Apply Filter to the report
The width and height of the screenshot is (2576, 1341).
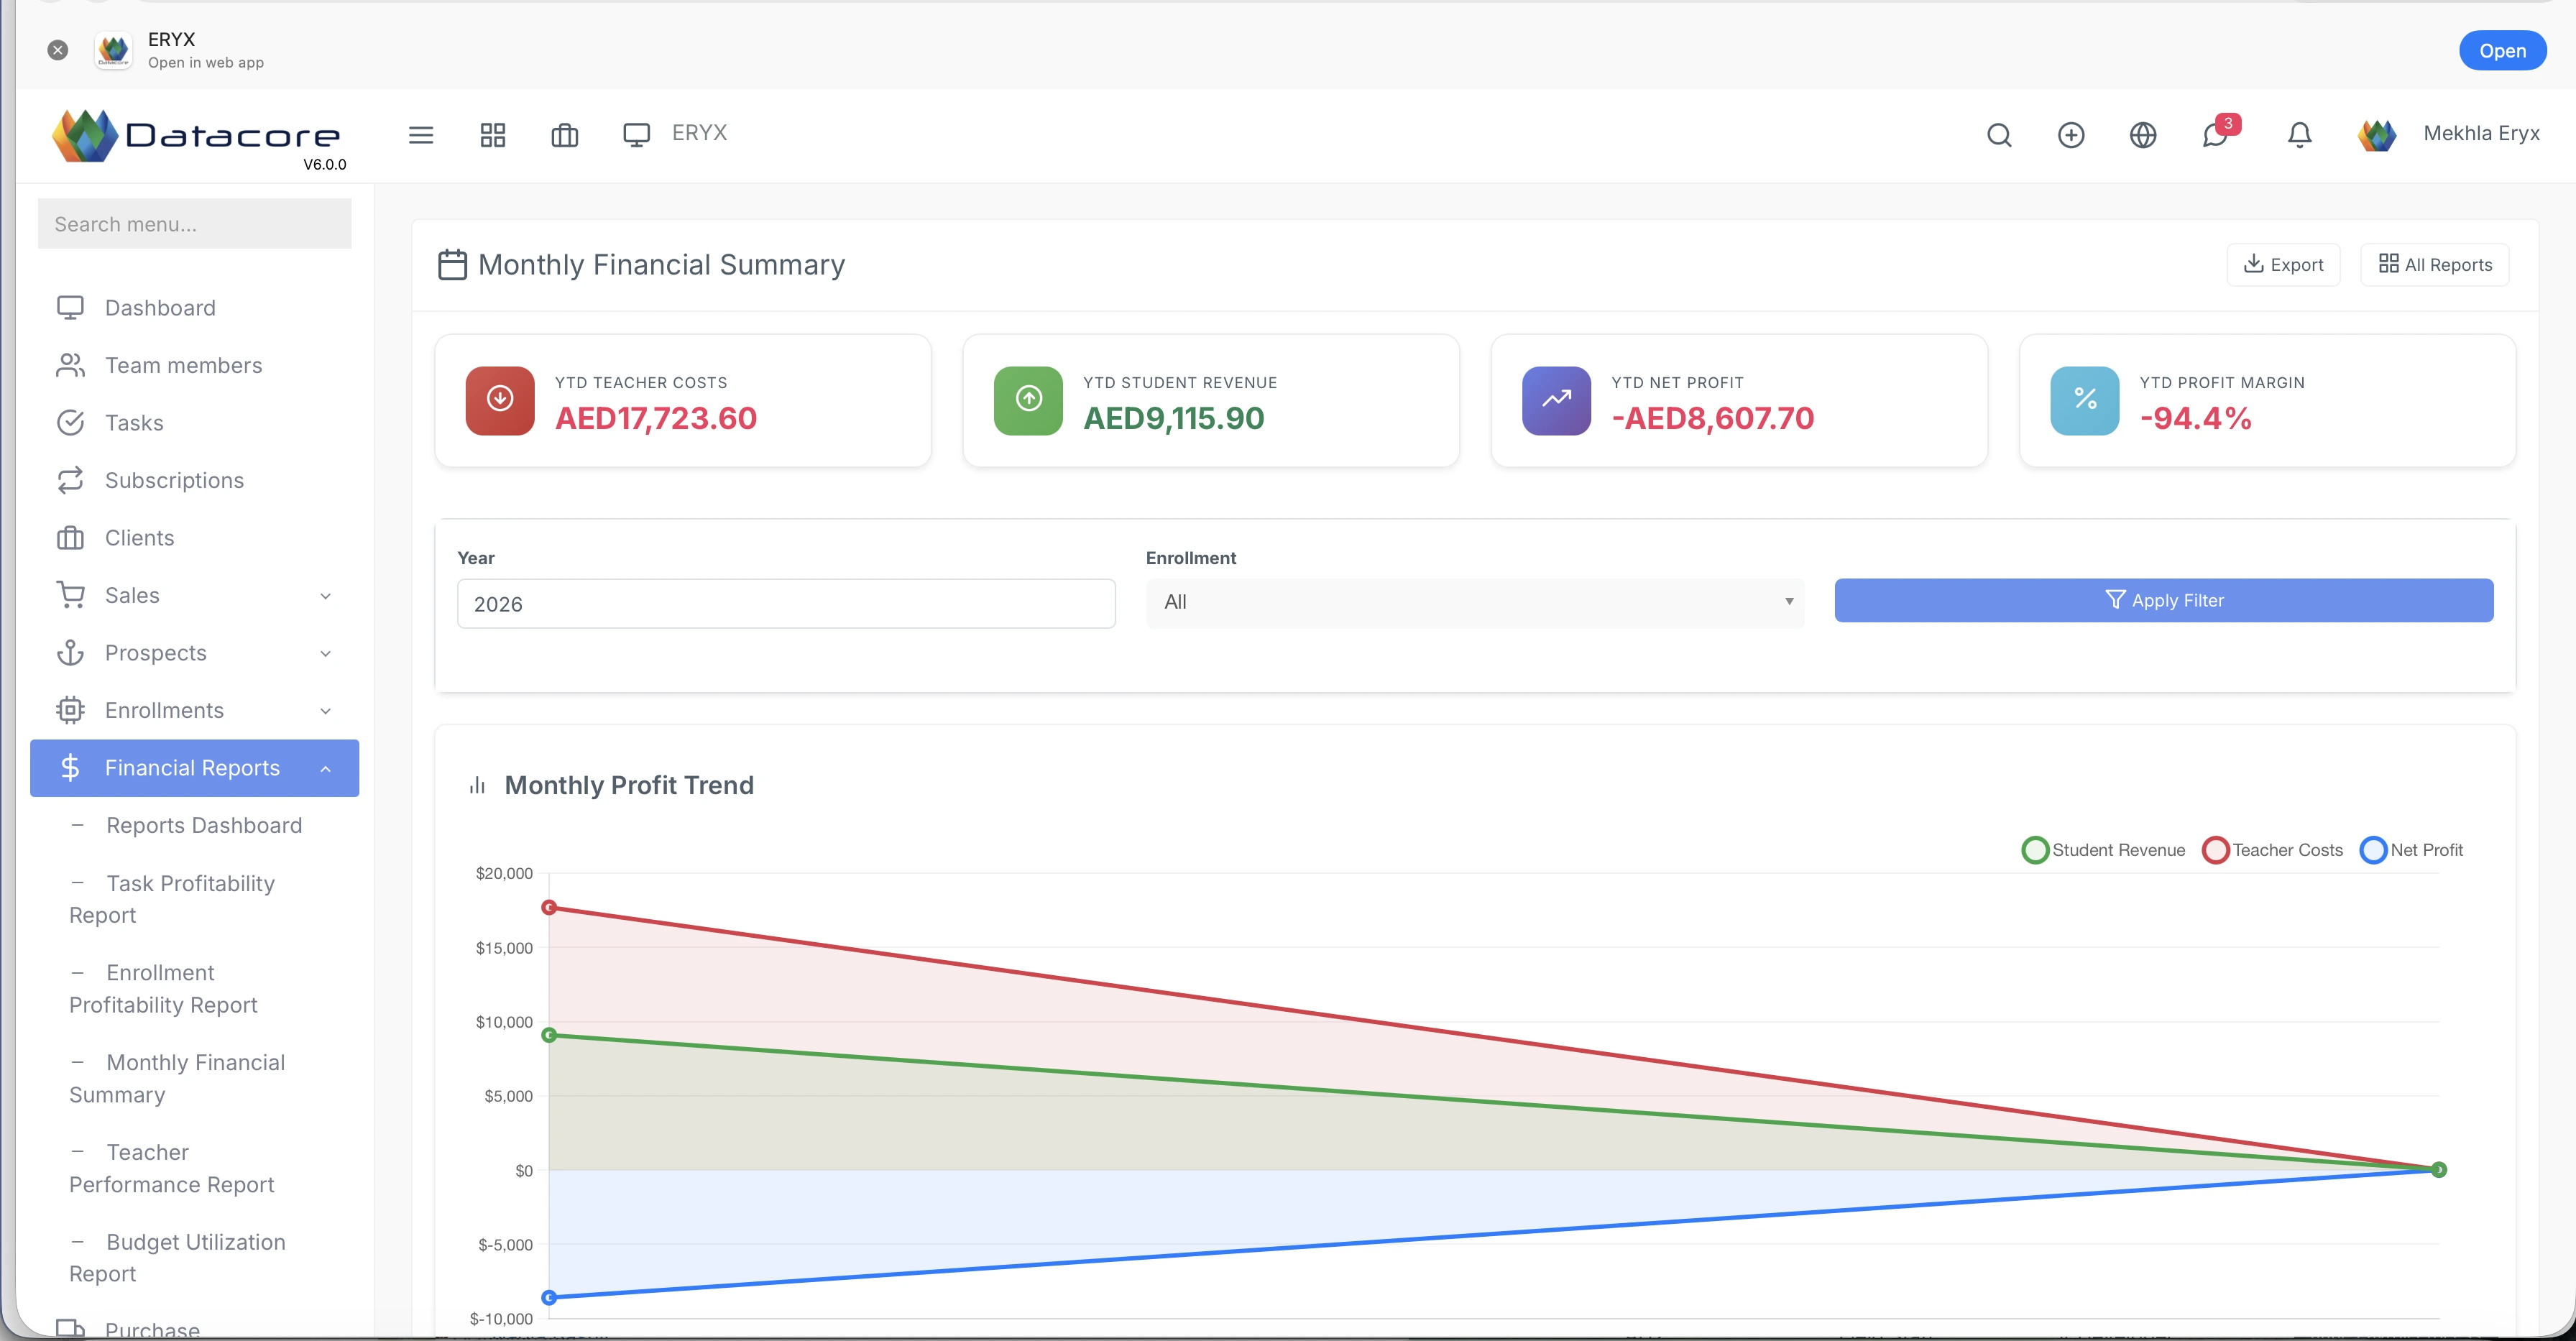[x=2164, y=601]
